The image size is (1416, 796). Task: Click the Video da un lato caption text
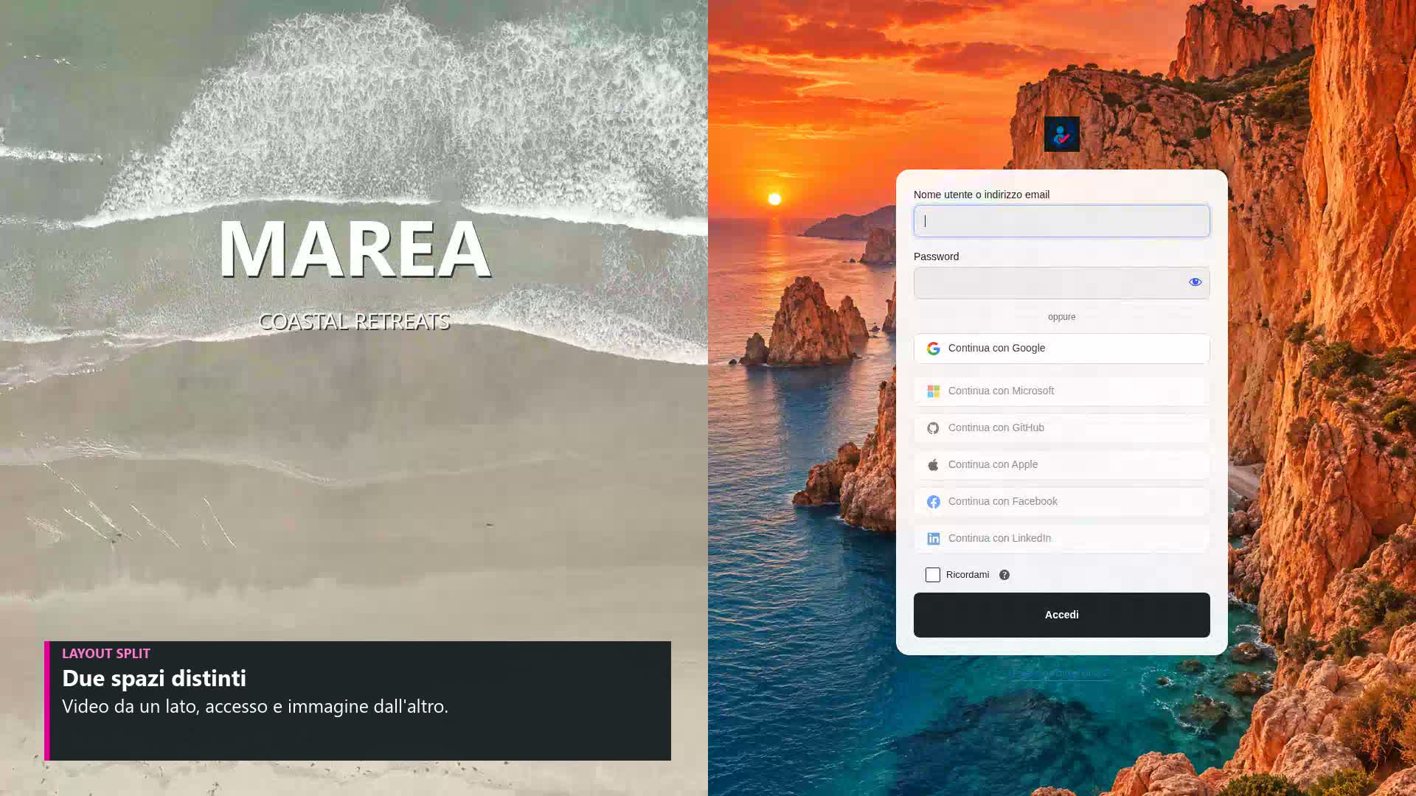[x=255, y=706]
